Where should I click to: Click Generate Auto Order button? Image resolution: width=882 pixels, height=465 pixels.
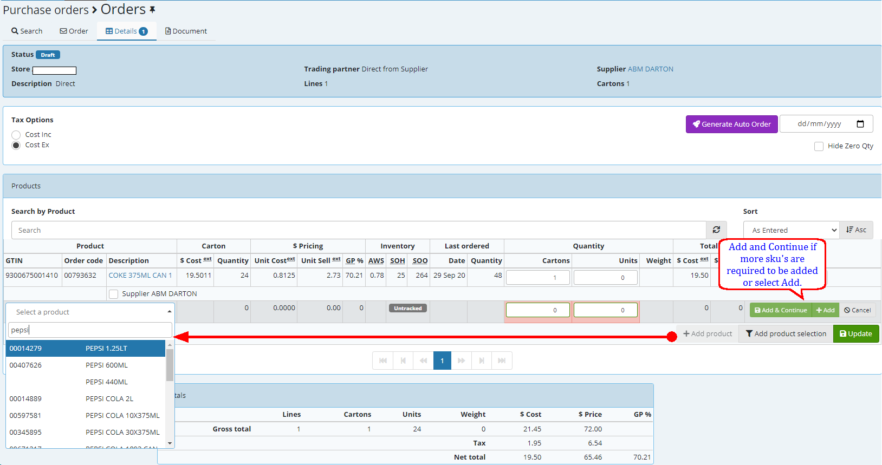point(731,124)
